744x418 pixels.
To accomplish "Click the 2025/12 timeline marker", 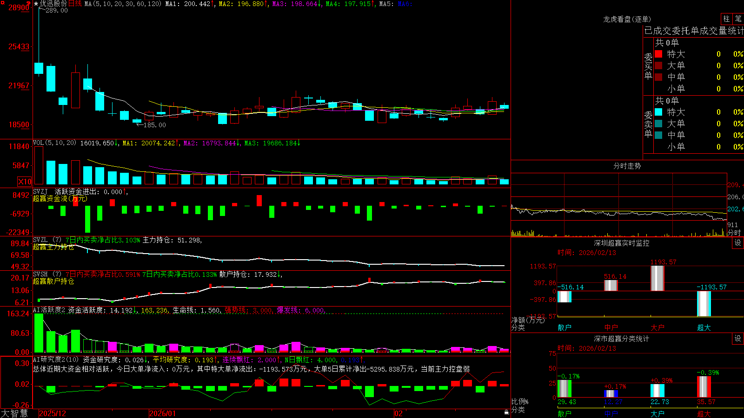I will [x=53, y=413].
